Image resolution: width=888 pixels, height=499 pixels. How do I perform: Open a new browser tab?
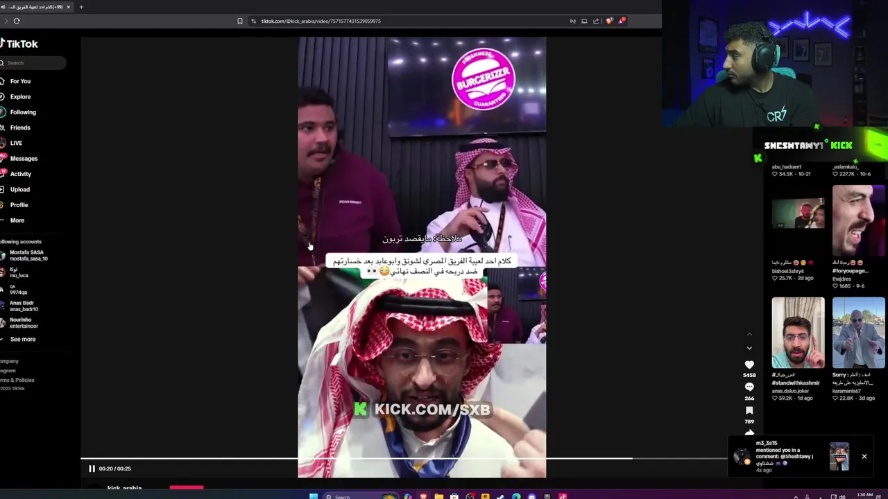(x=81, y=7)
